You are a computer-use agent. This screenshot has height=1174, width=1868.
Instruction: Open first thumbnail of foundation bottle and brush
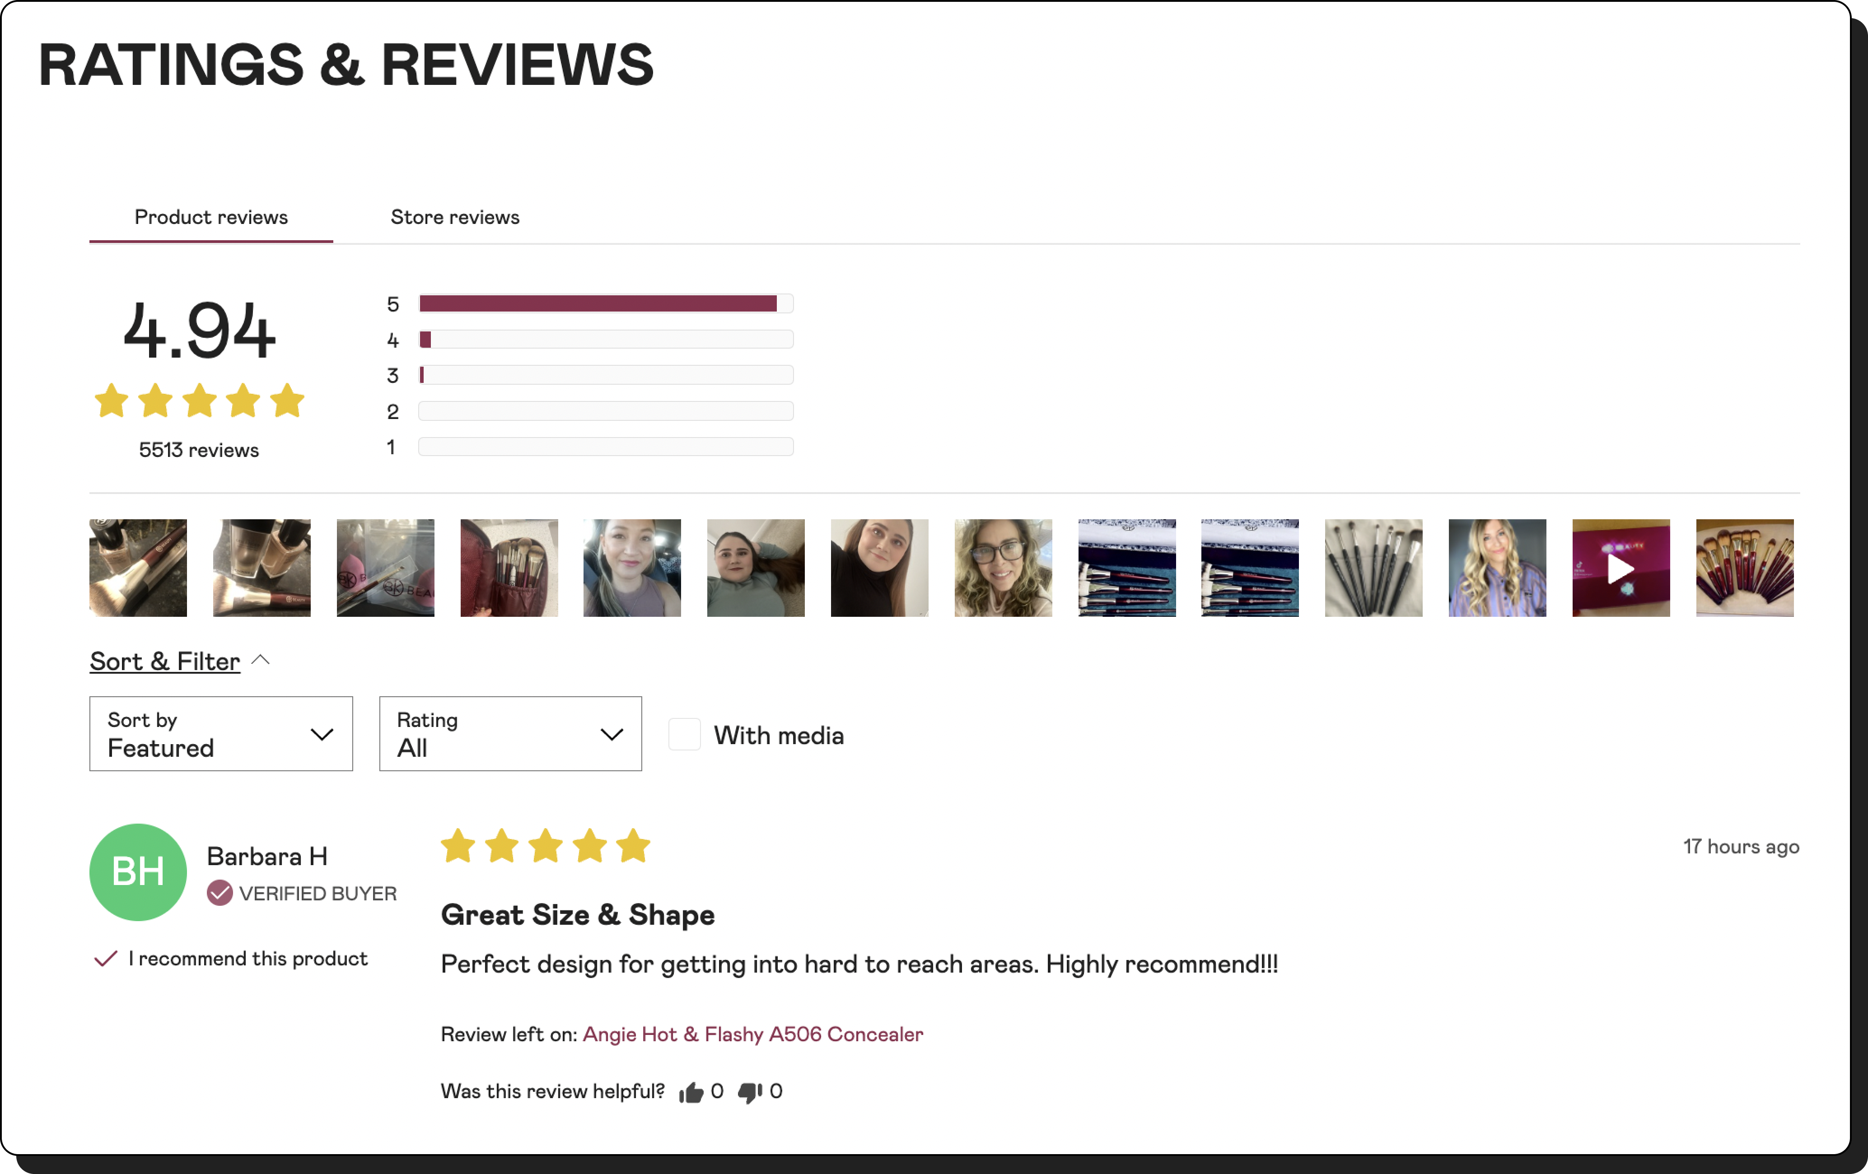138,568
